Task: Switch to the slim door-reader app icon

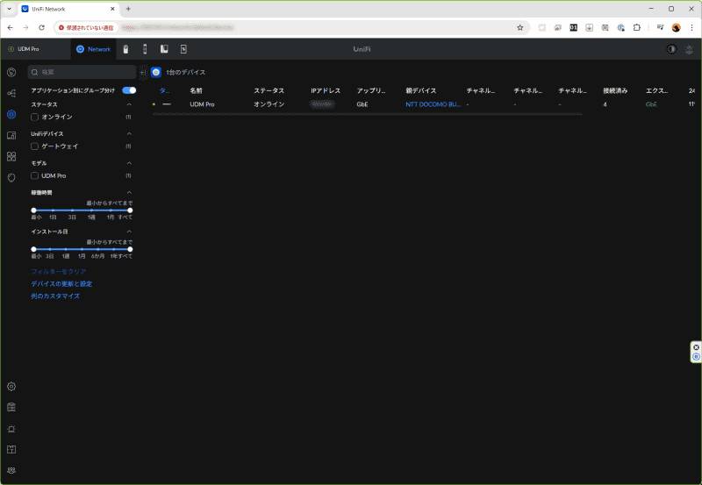Action: [x=145, y=49]
